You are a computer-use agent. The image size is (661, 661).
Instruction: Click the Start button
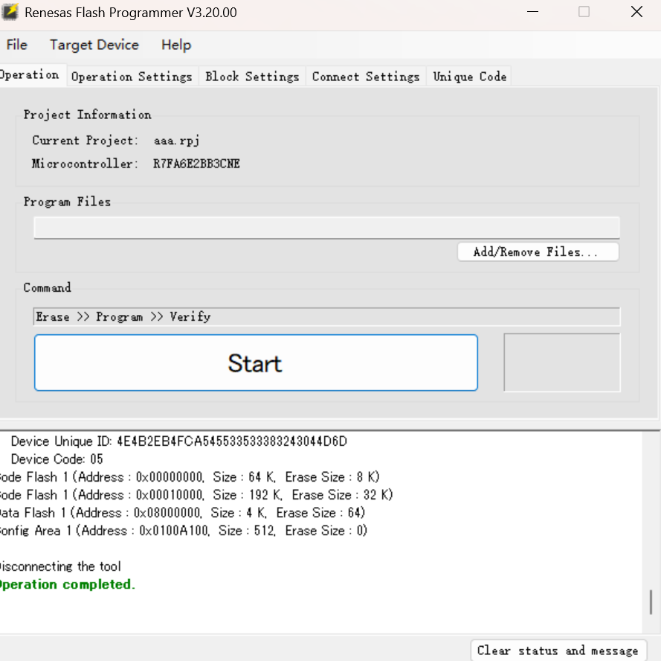tap(256, 363)
